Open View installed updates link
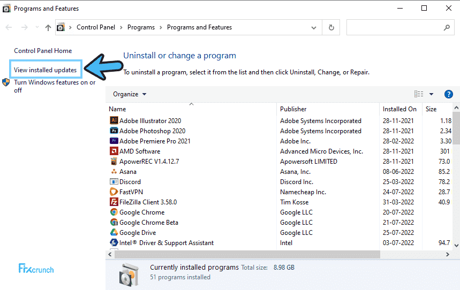460x290 pixels. coord(45,70)
